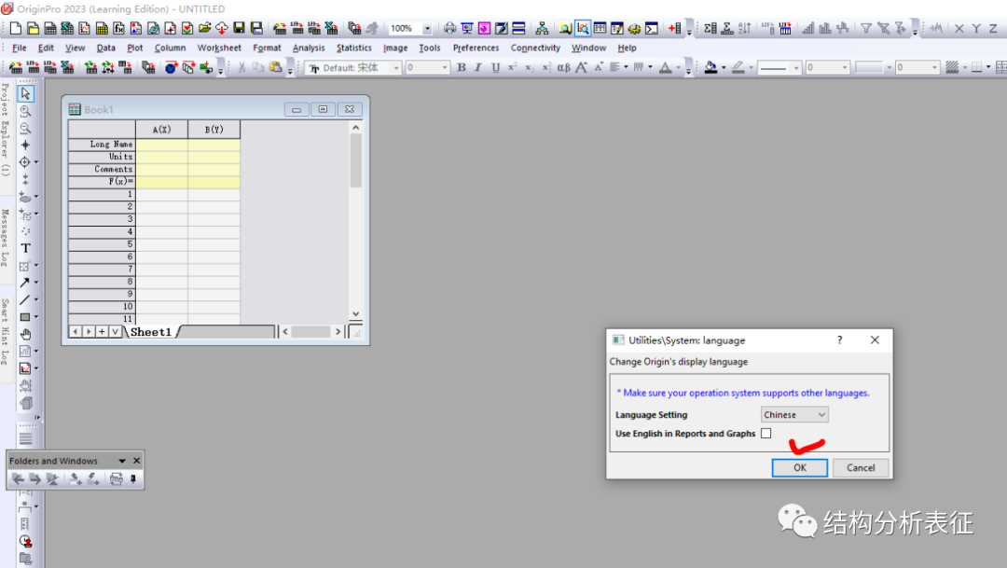Click the row 5 header in Book1
This screenshot has width=1007, height=568.
[x=102, y=244]
